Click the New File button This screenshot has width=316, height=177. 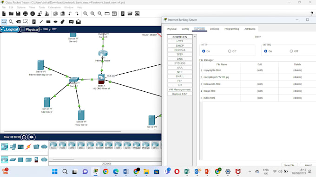click(x=290, y=165)
